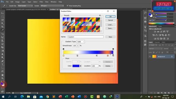This screenshot has height=99, width=176.
Task: Hide the Background layer with eye icon
Action: tap(150, 56)
